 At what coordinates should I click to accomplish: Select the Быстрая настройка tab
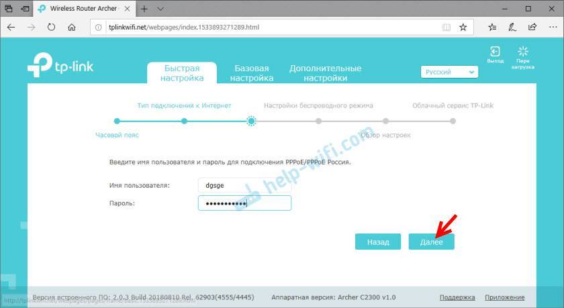pos(182,73)
